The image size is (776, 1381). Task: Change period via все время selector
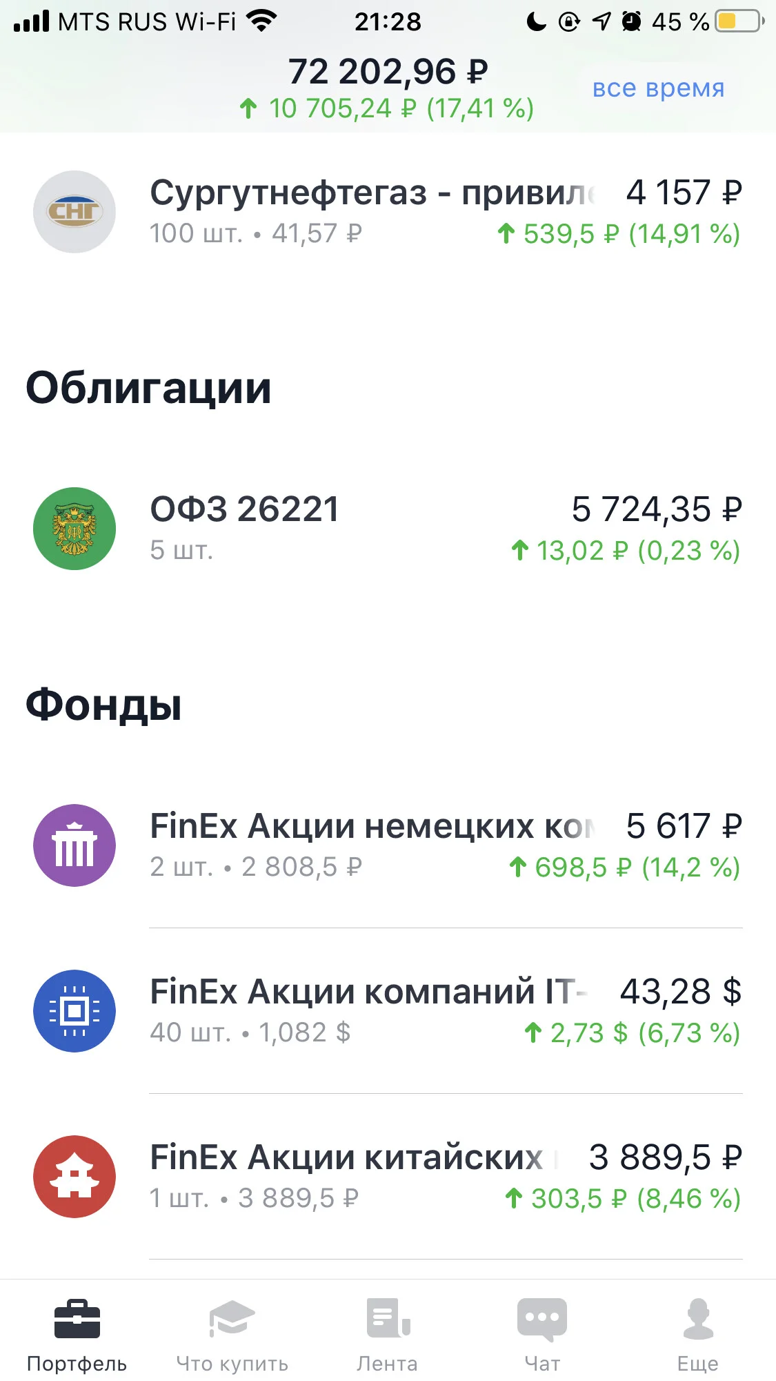pyautogui.click(x=658, y=88)
